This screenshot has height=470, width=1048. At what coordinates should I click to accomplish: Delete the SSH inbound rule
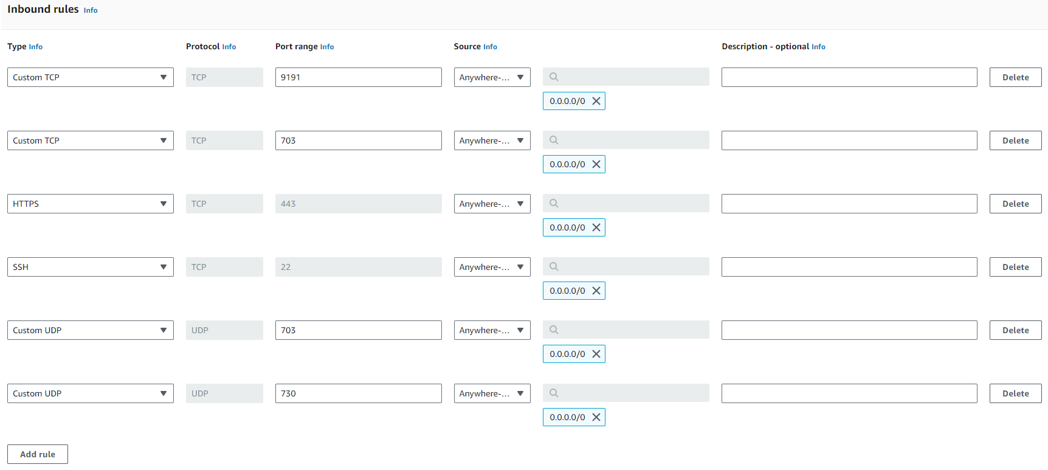point(1015,267)
